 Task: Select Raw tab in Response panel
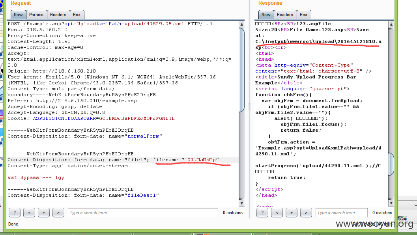tap(266, 15)
